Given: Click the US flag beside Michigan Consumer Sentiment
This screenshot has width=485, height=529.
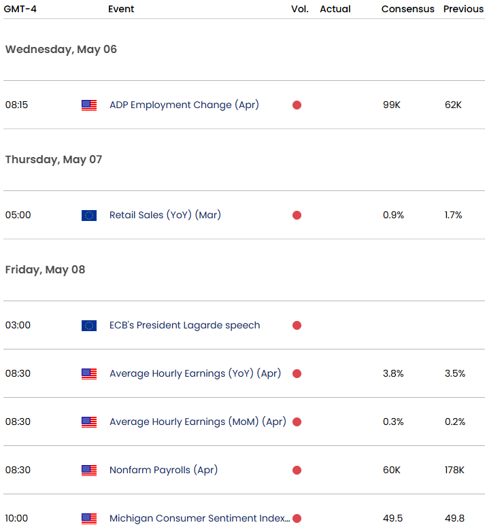Looking at the screenshot, I should (x=89, y=519).
